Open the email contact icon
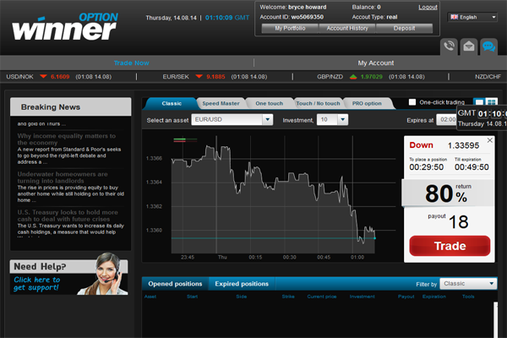Viewport: 507px width, 338px height. pyautogui.click(x=468, y=46)
